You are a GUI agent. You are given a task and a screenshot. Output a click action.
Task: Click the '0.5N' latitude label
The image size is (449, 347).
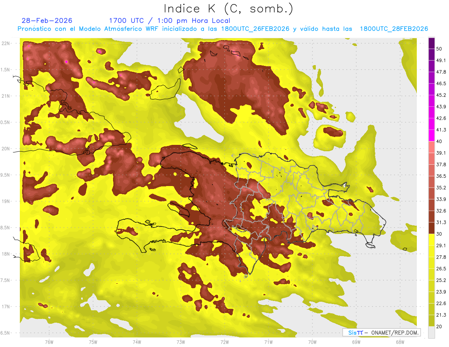(x=6, y=122)
